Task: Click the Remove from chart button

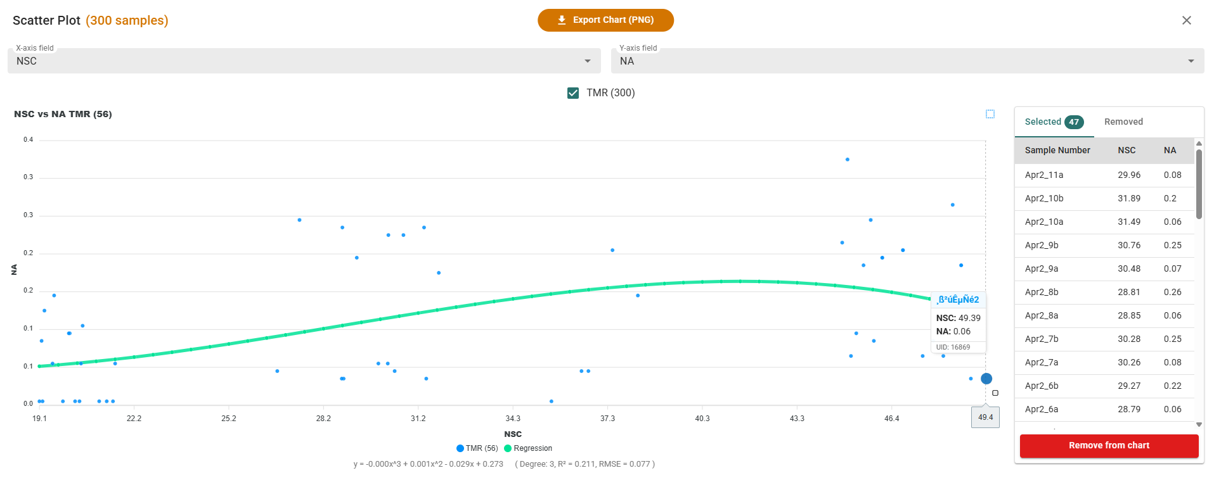Action: 1109,446
